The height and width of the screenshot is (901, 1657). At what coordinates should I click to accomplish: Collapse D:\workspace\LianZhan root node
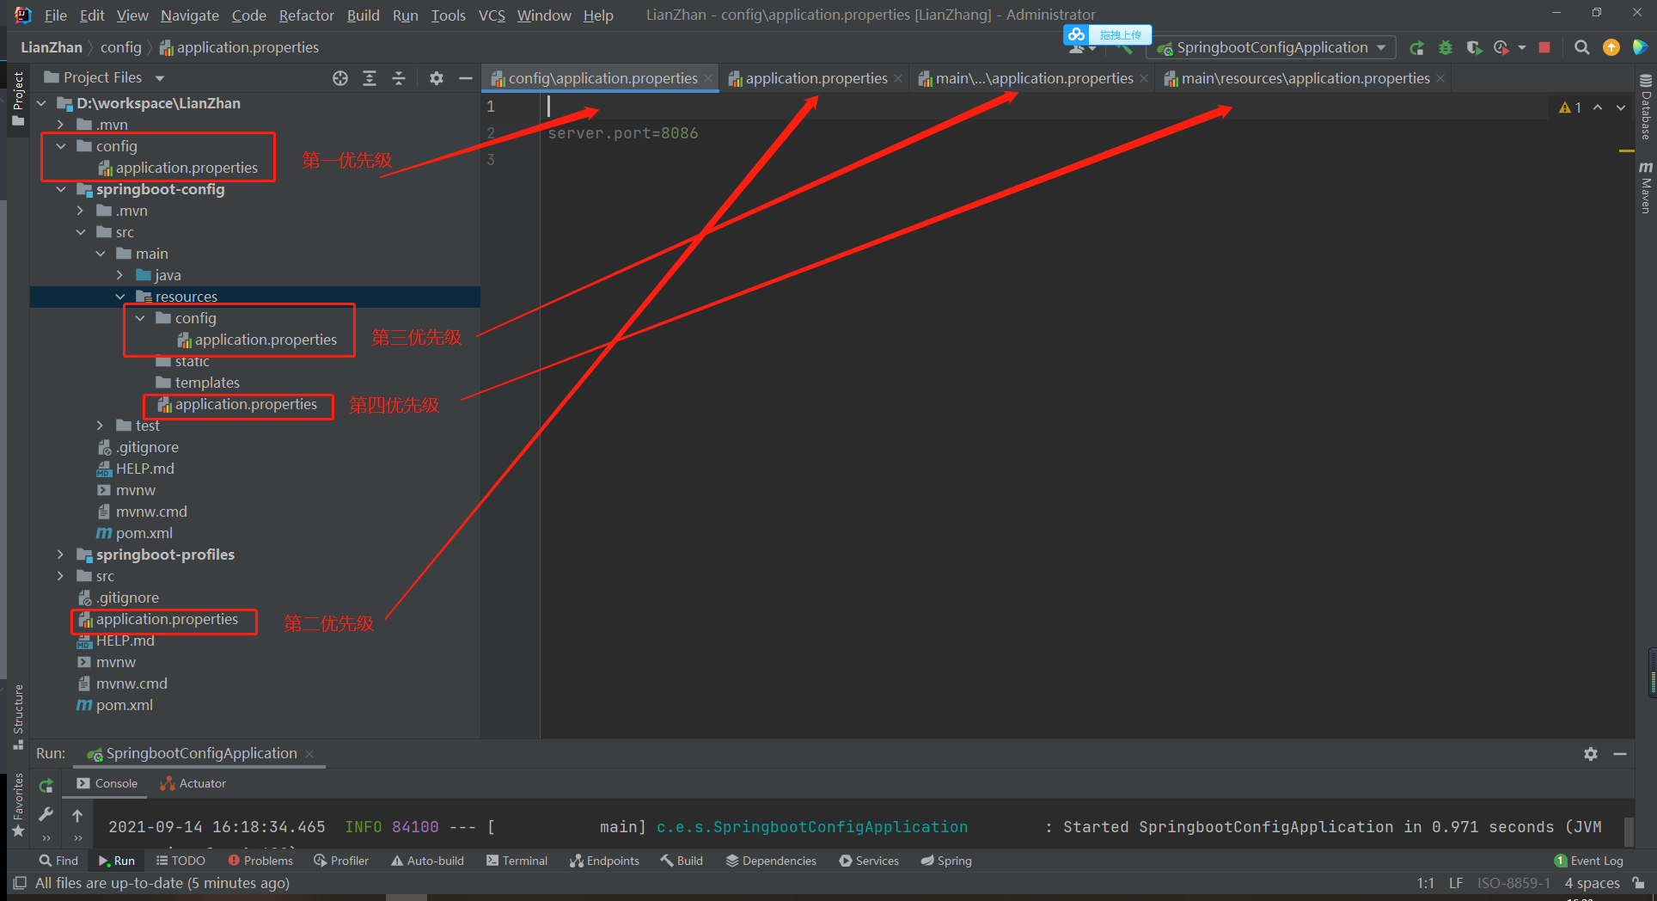tap(41, 103)
